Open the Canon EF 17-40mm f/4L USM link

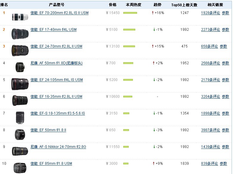click(x=54, y=30)
